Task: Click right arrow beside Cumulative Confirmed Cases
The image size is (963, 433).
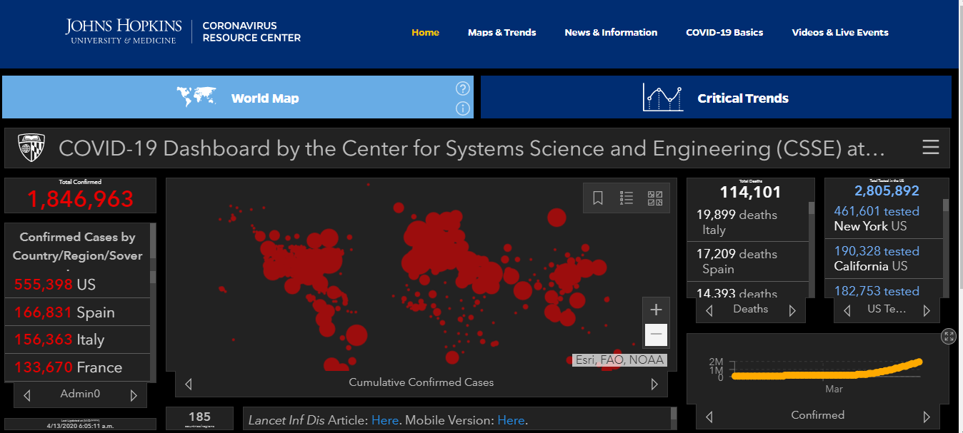Action: 654,384
